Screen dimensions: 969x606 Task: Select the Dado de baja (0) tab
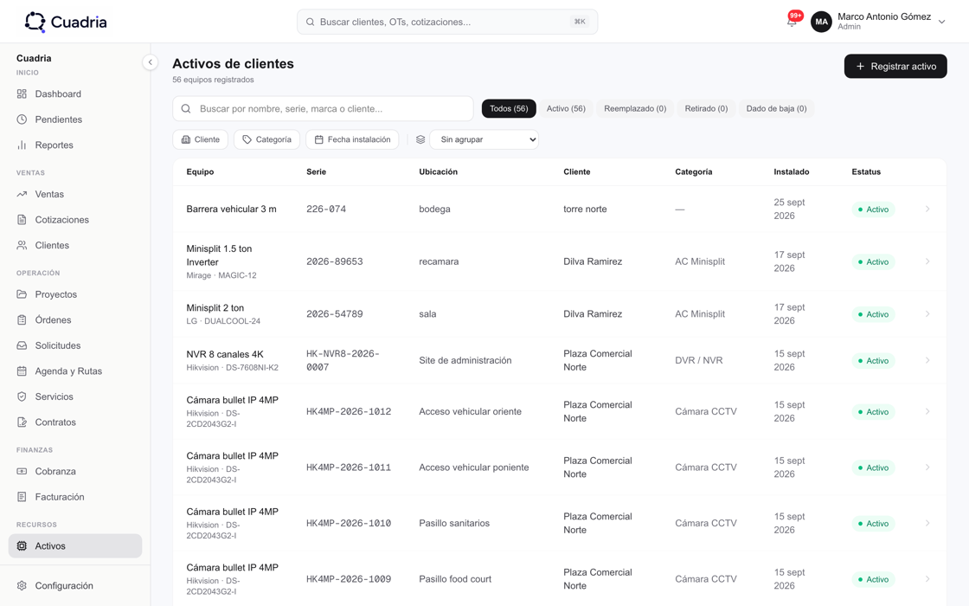point(776,109)
